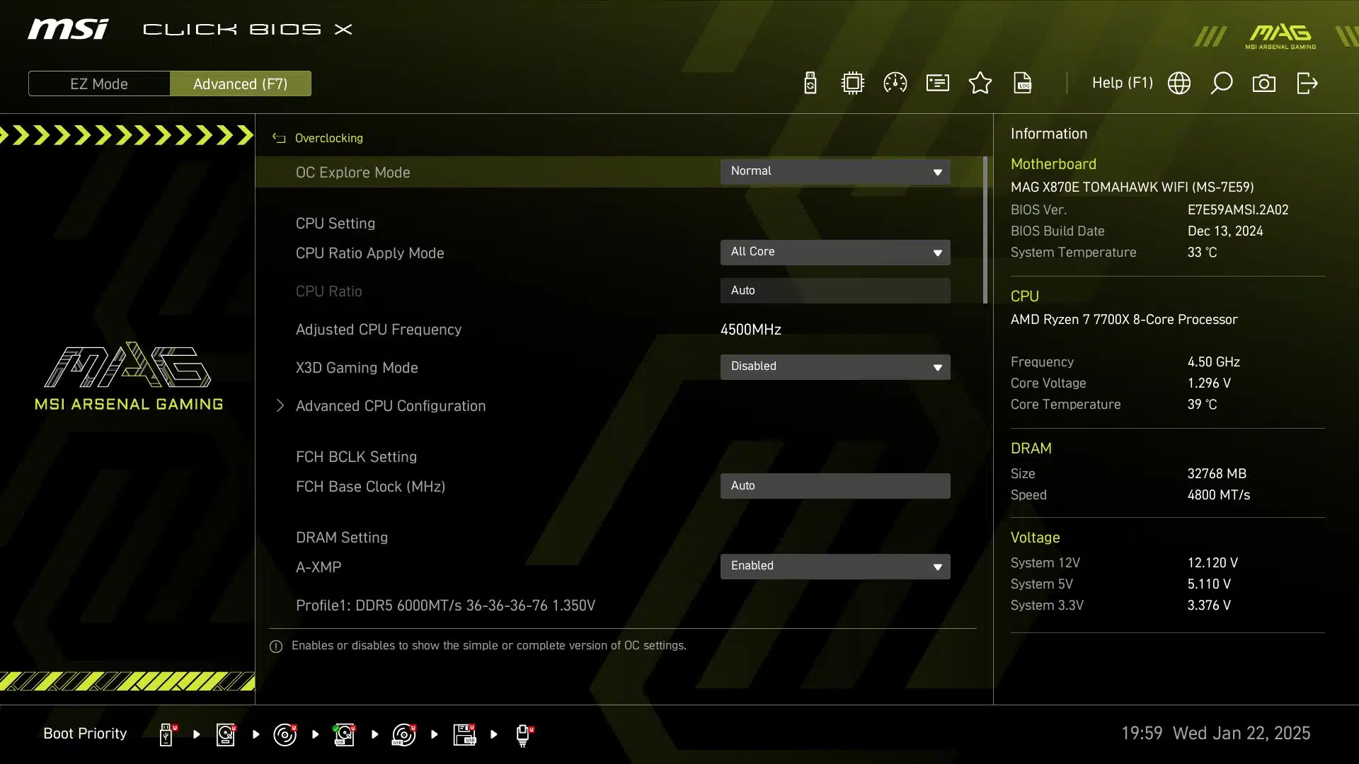Screen dimensions: 1359x764
Task: Select the OC Explore Mode row label
Action: pos(352,173)
